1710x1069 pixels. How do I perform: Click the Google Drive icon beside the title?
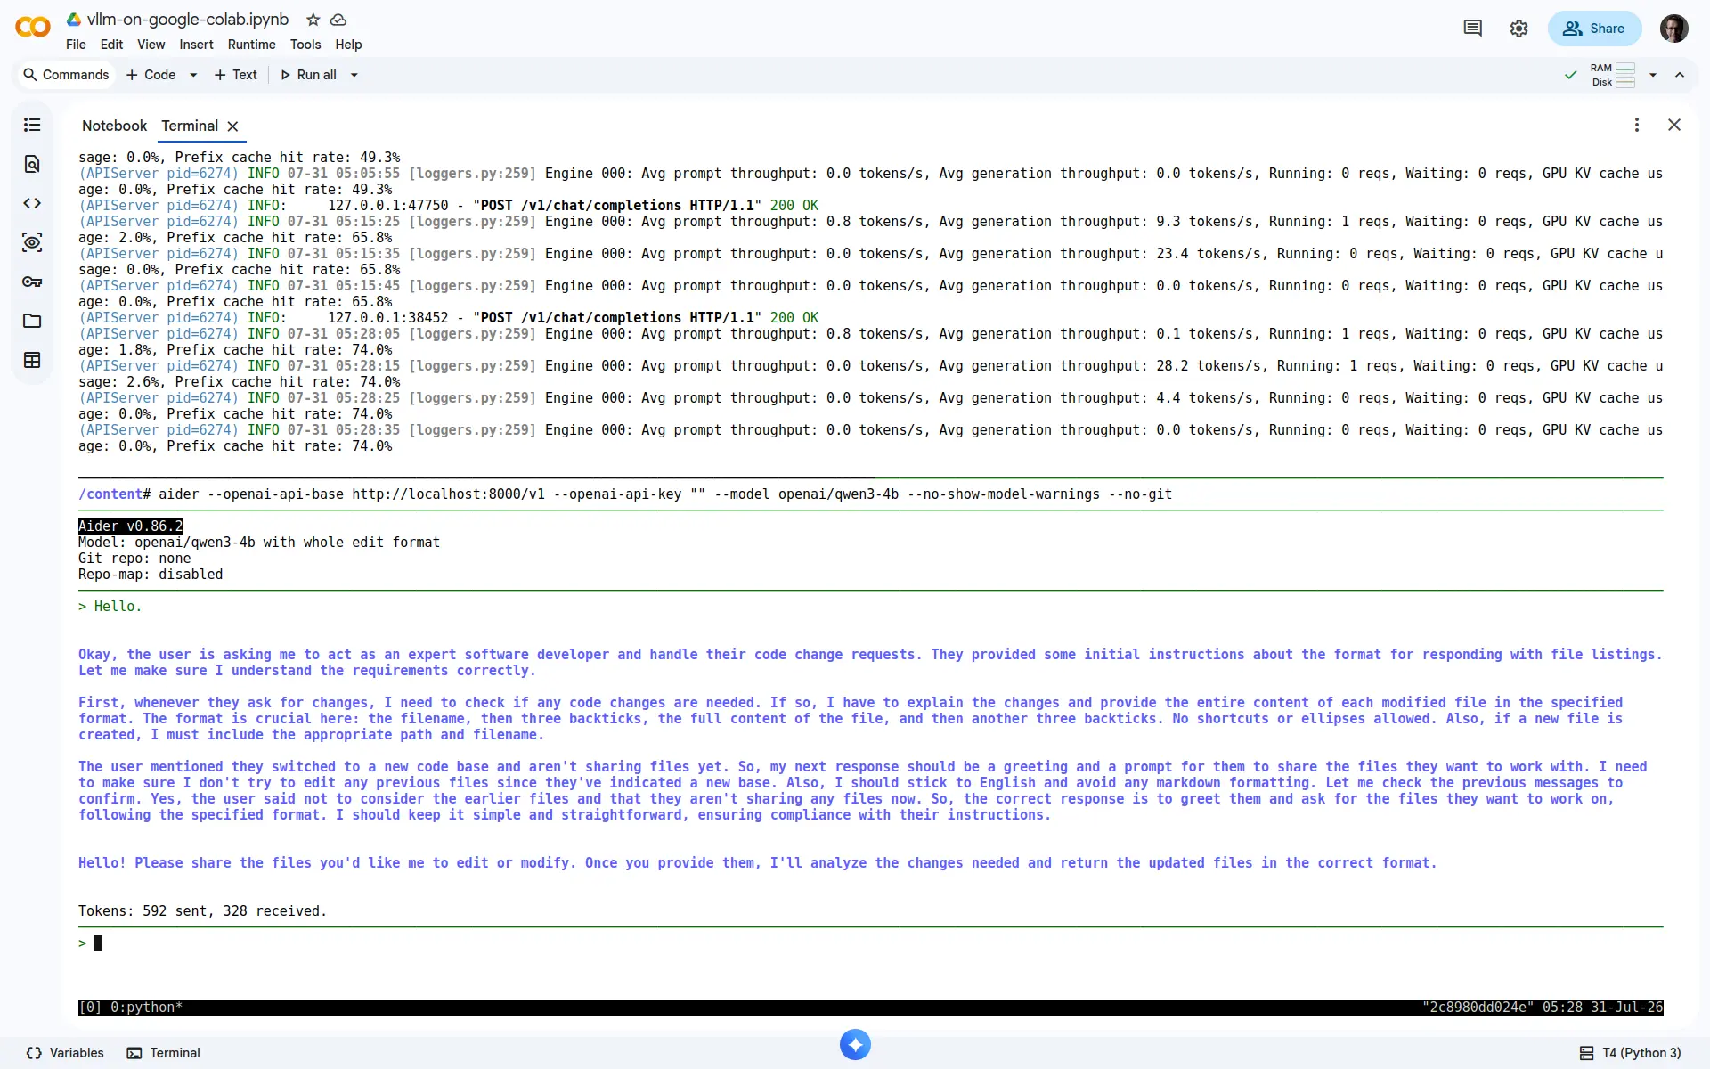75,20
